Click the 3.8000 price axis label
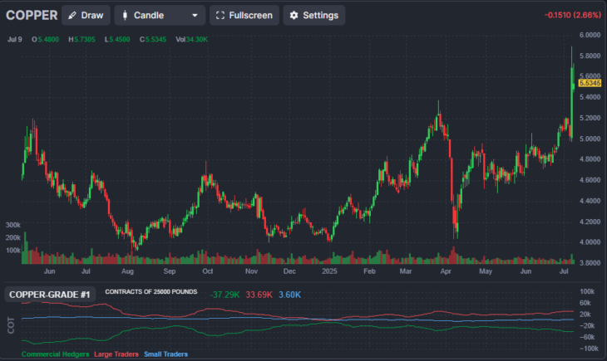Screen dimensions: 607x361 (x=590, y=263)
